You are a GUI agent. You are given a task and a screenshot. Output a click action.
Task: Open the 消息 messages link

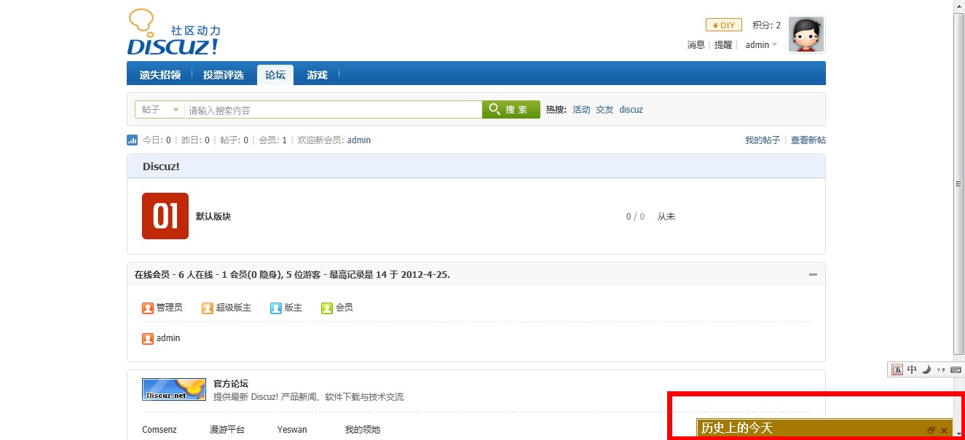coord(696,45)
